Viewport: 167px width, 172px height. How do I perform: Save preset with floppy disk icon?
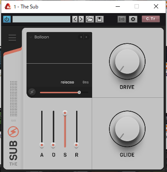coord(99,19)
